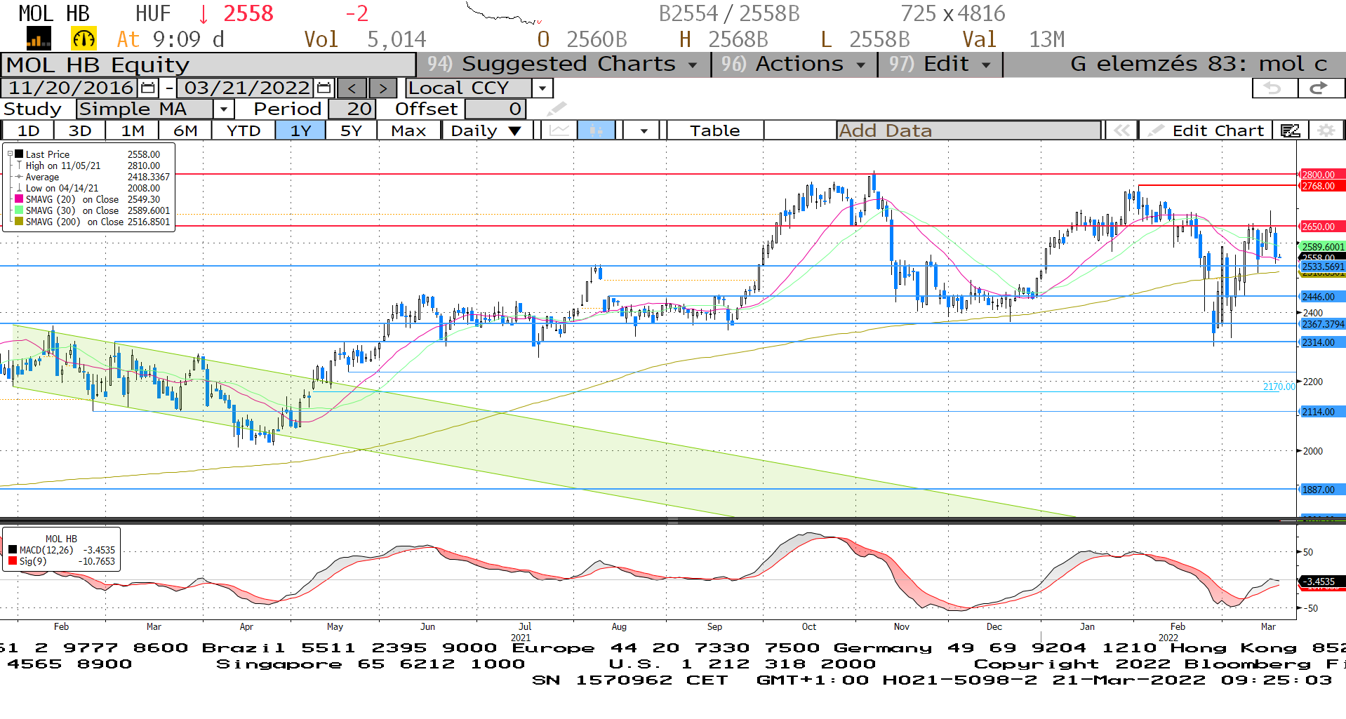Click the 2650.00 red price level label

pyautogui.click(x=1321, y=227)
